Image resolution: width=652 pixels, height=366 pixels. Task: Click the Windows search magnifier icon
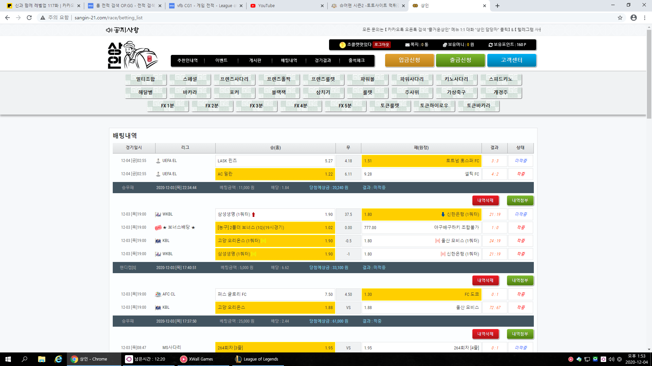(24, 359)
